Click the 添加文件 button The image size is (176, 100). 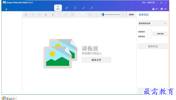point(96,60)
